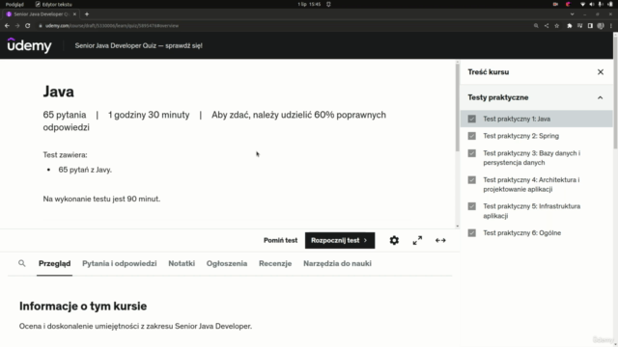Open Test praktyczny 6: Ogólne
The image size is (618, 347).
coord(522,233)
